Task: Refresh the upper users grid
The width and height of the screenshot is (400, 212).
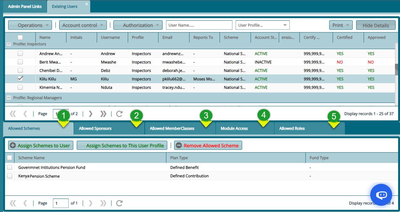Action: [x=119, y=114]
